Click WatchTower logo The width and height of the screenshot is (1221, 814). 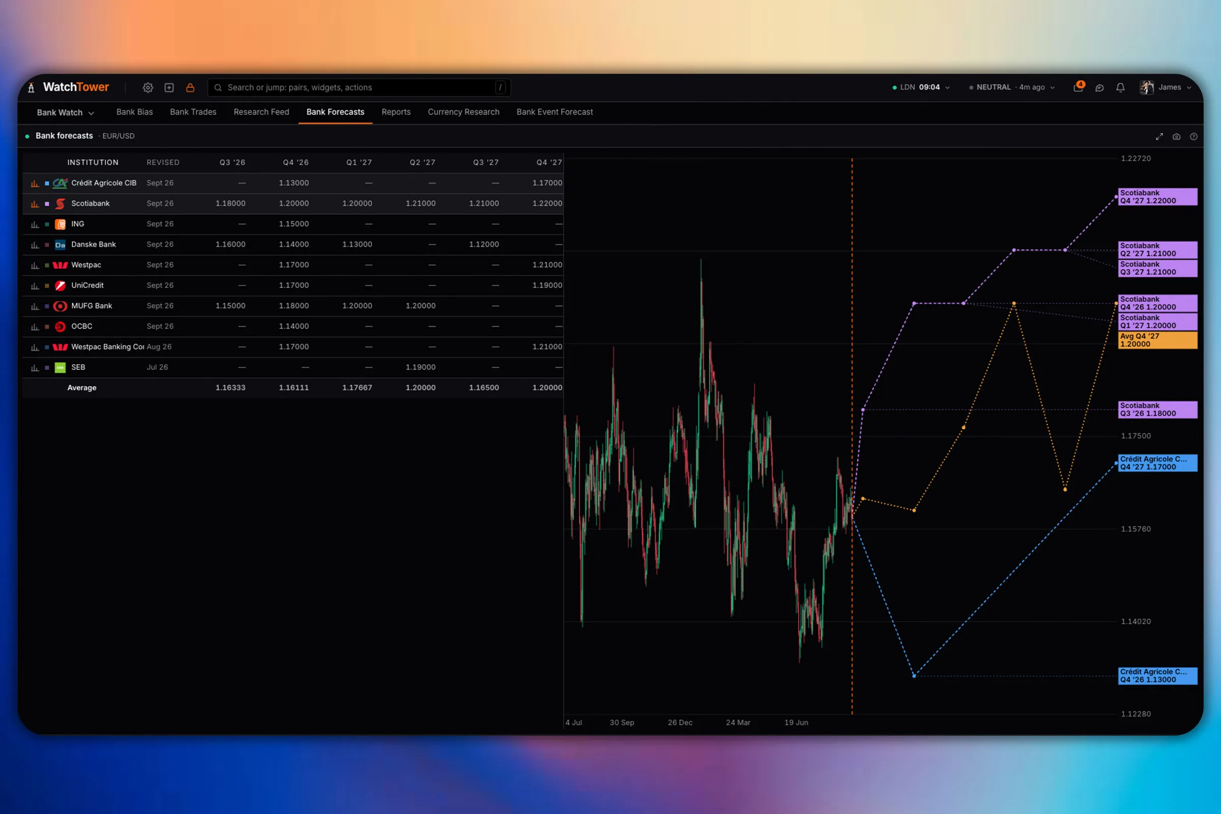pyautogui.click(x=69, y=87)
